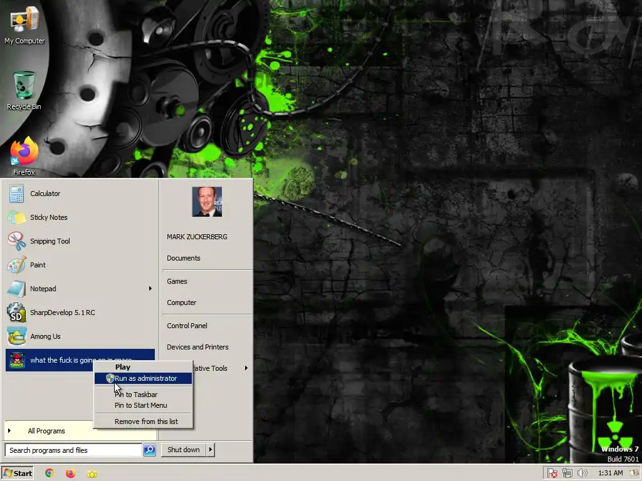Choose Pin to Start Menu
This screenshot has width=642, height=481.
(x=143, y=405)
